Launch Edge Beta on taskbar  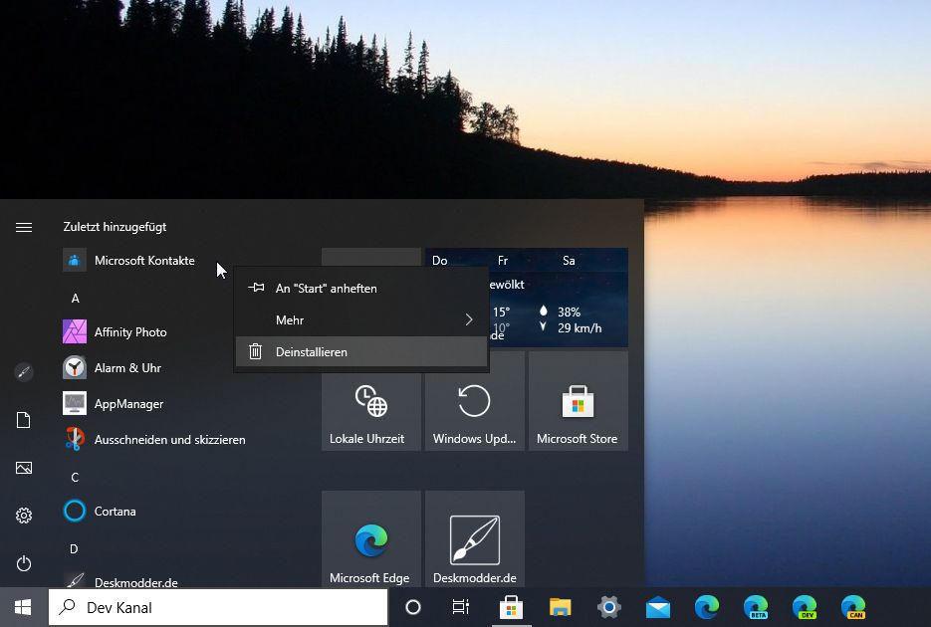pos(755,607)
